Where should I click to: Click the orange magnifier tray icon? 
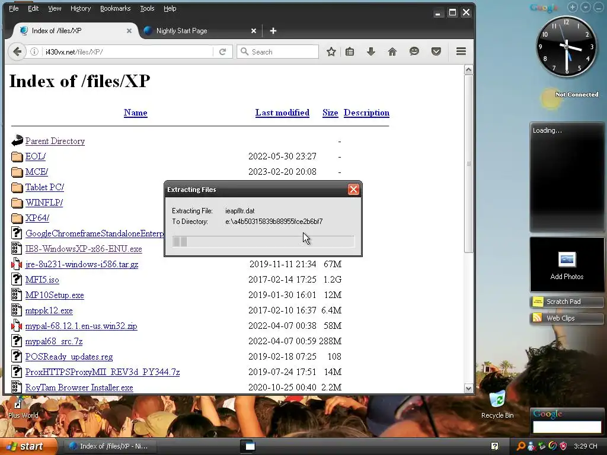click(520, 446)
